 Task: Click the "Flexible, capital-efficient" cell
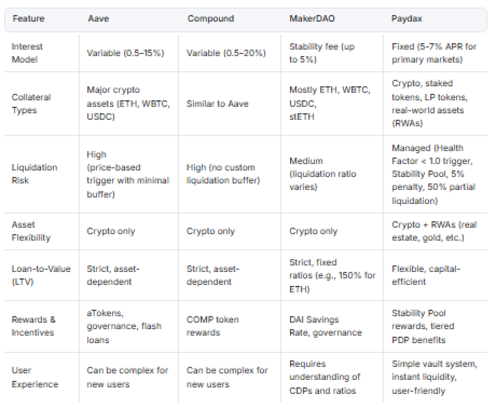[x=426, y=275]
